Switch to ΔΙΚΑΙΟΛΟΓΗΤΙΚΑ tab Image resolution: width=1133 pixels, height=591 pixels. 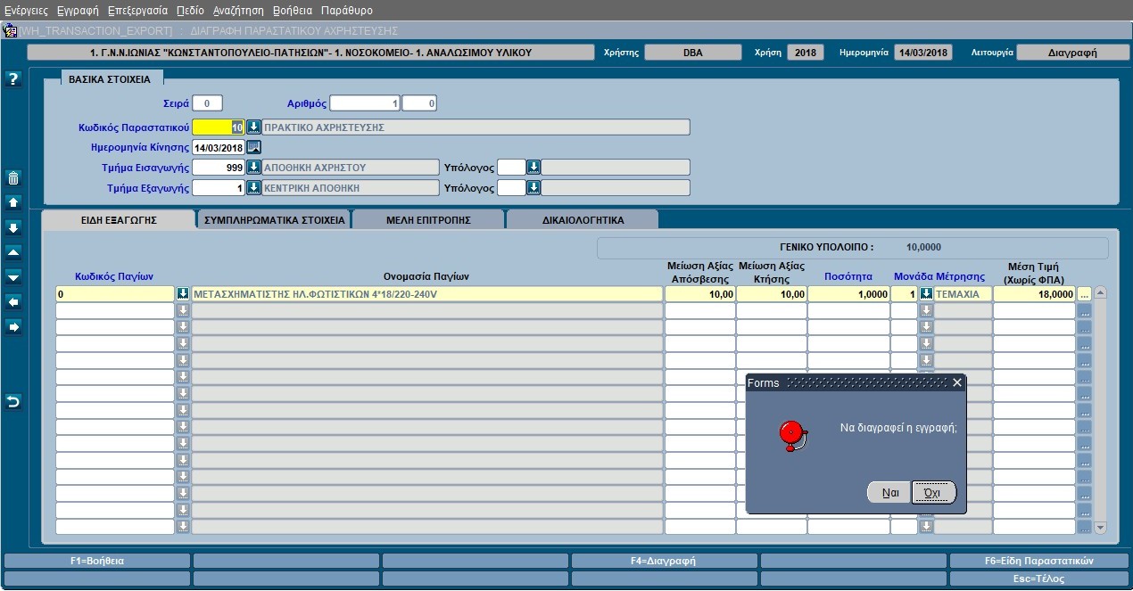coord(583,219)
